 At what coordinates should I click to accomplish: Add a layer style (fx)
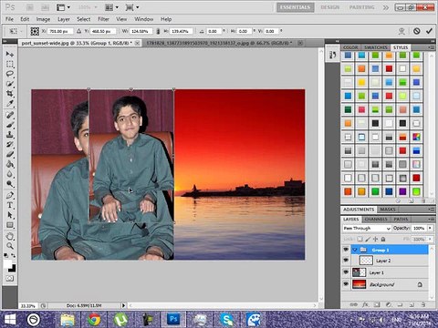[365, 304]
